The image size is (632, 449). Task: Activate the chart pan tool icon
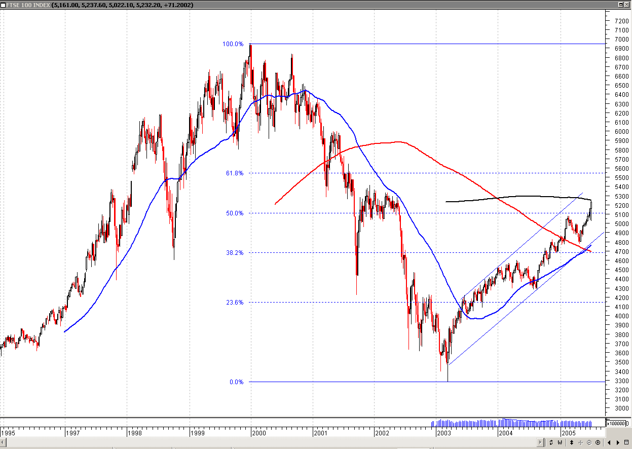[x=582, y=442]
